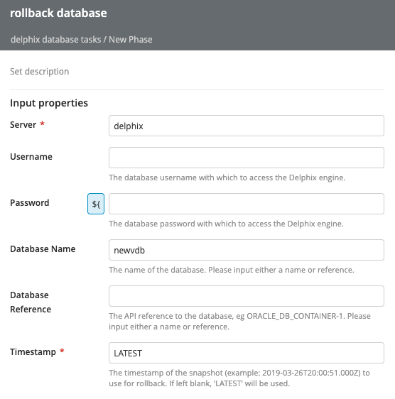The height and width of the screenshot is (399, 395).
Task: Click the Timestamp label
Action: point(33,352)
